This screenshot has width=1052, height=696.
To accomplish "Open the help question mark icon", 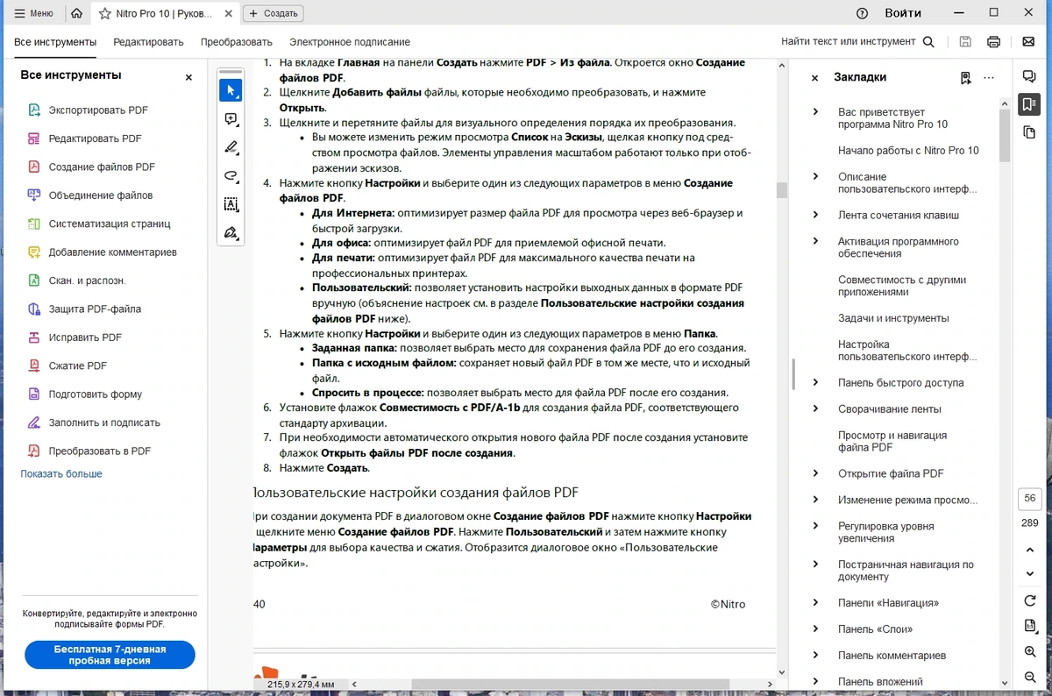I will (862, 13).
